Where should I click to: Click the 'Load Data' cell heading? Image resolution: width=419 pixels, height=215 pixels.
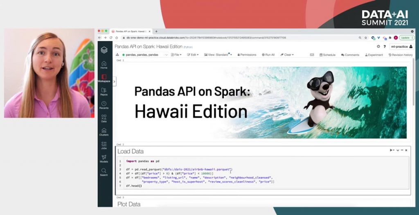point(131,151)
